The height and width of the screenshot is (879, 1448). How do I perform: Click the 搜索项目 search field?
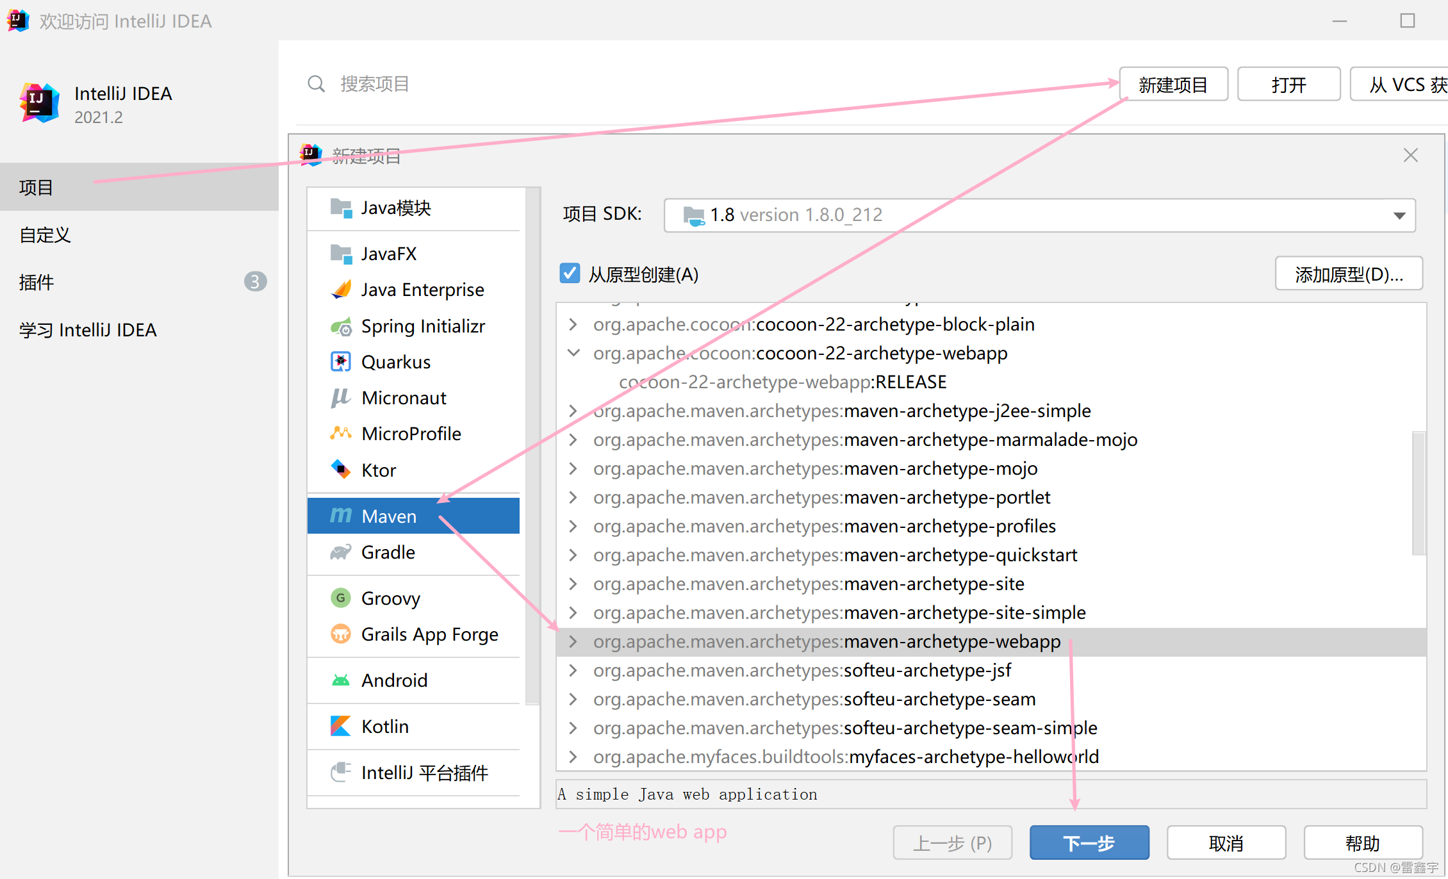pos(375,84)
